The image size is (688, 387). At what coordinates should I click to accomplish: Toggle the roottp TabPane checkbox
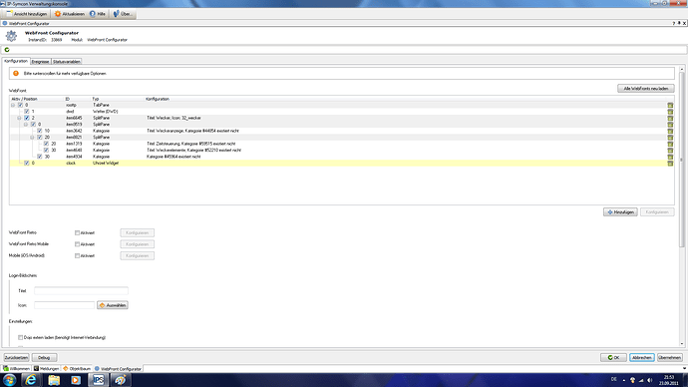click(20, 106)
